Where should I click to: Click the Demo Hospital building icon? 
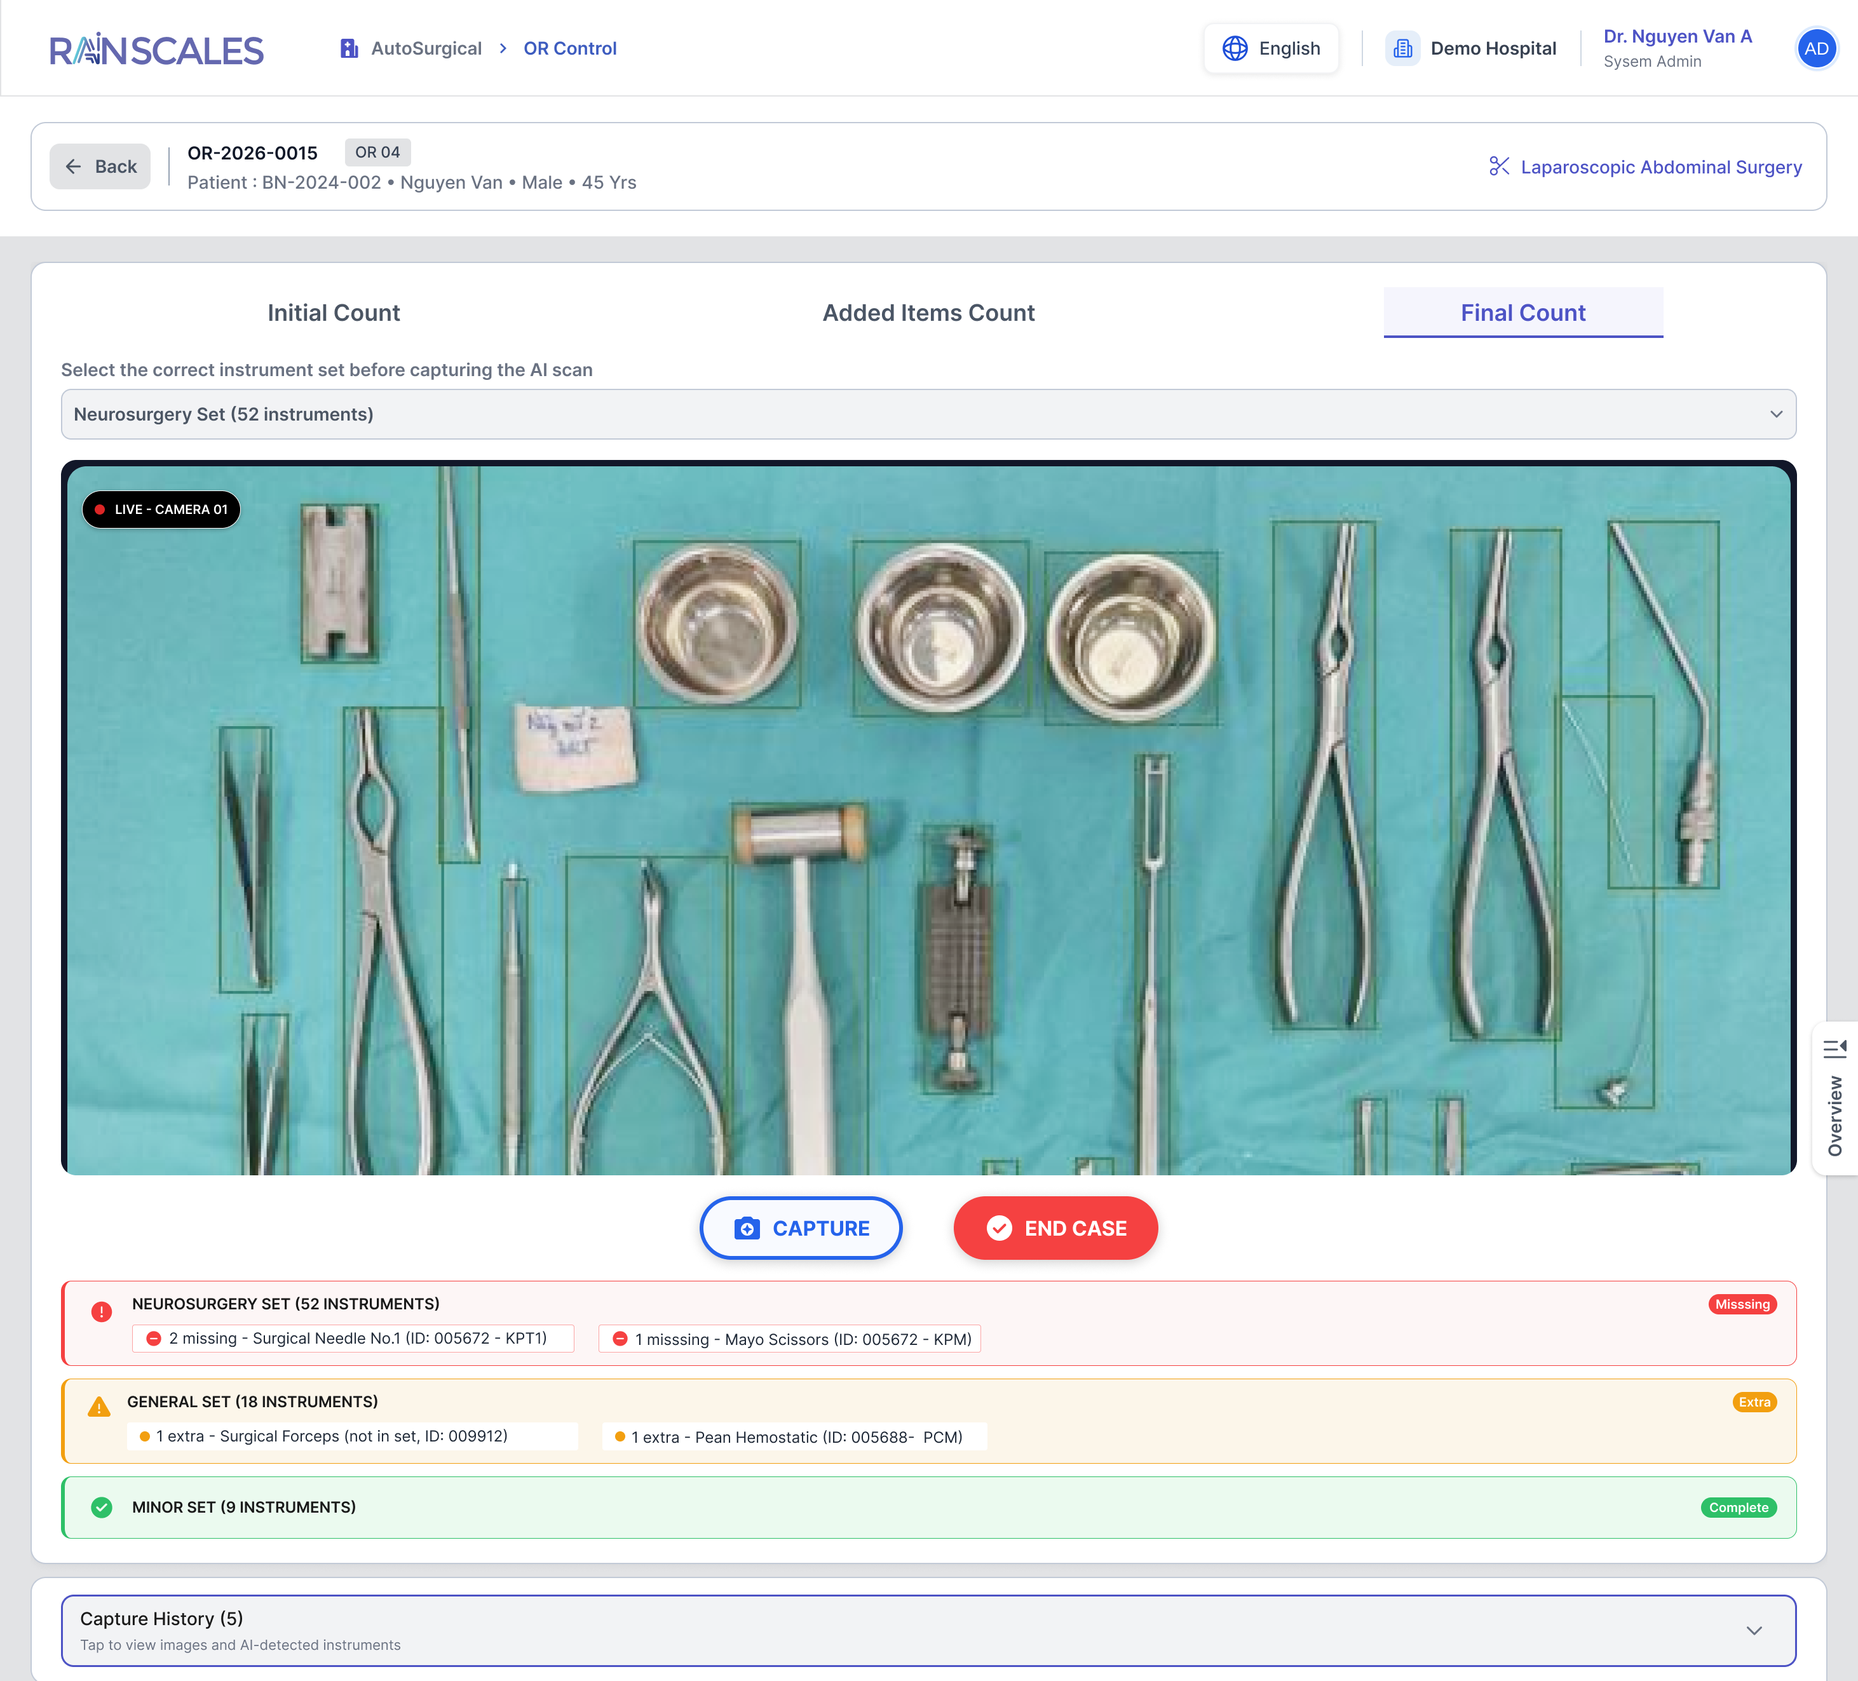tap(1403, 48)
